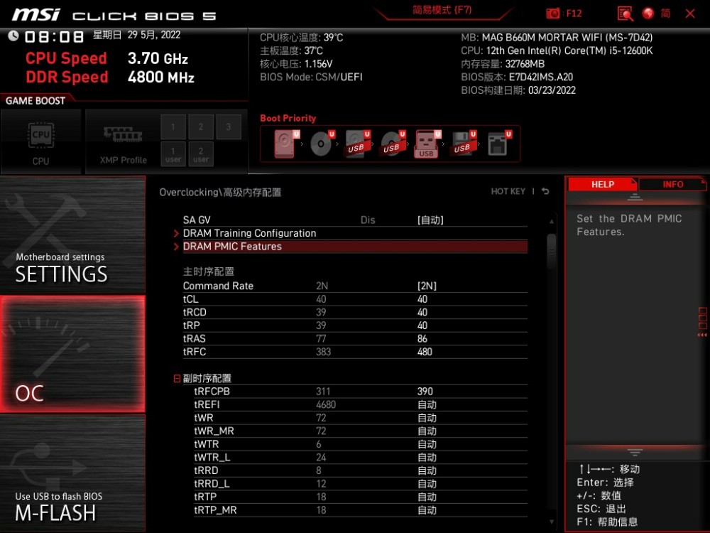Toggle the CPU Game Boost button
Screen dimensions: 710x533
coord(41,142)
